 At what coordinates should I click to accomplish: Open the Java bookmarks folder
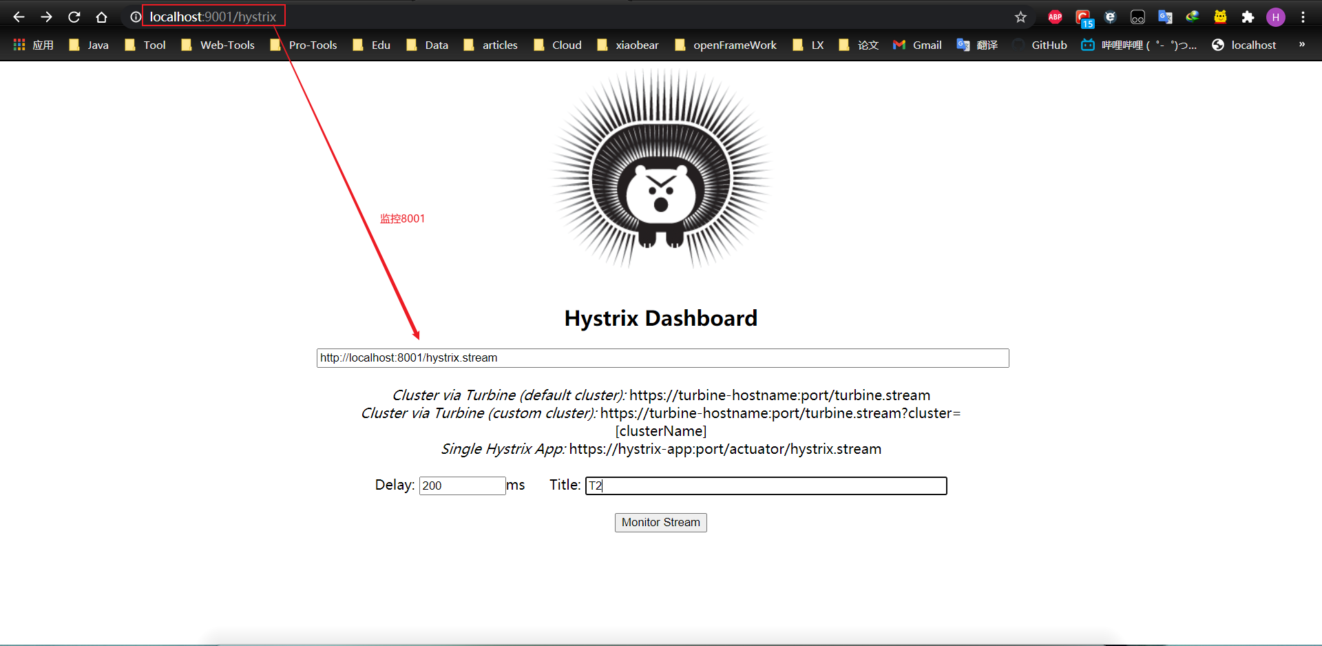(x=88, y=45)
